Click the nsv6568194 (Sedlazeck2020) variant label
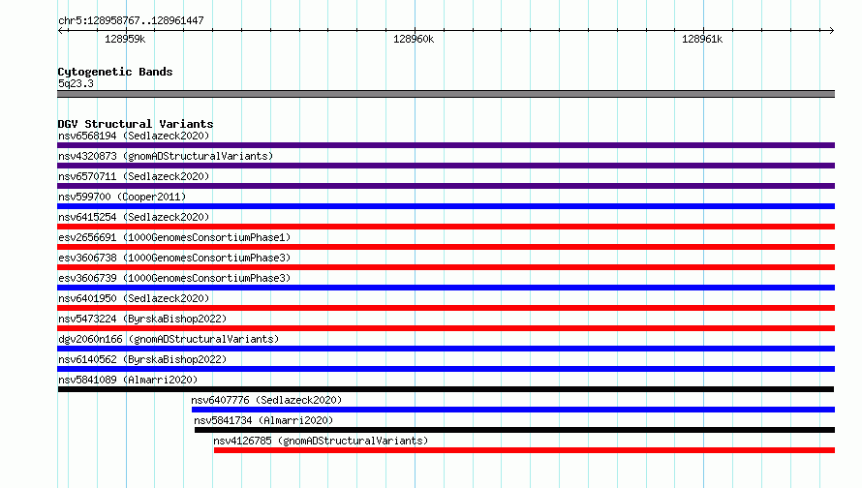862x488 pixels. click(x=134, y=136)
